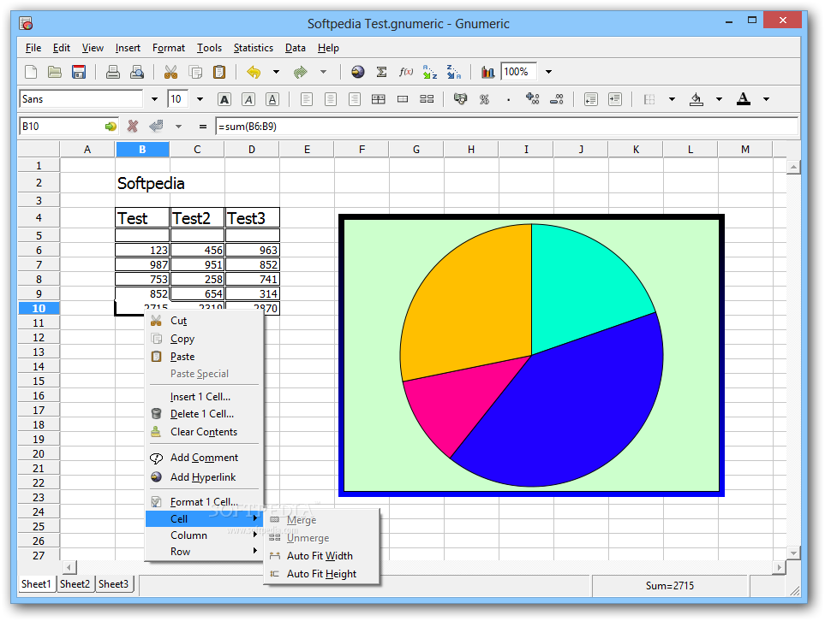This screenshot has height=621, width=825.
Task: Click the cell name box B10
Action: point(62,126)
